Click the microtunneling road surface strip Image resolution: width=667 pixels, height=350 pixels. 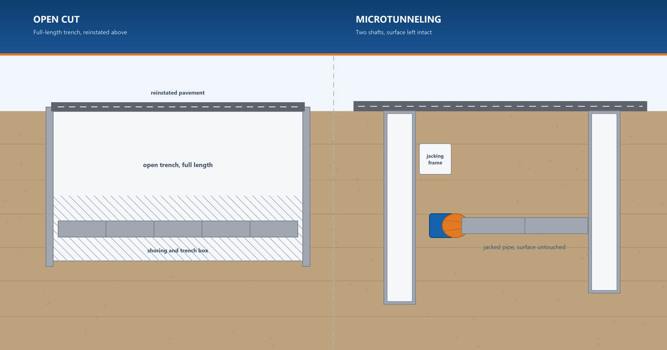(x=500, y=106)
